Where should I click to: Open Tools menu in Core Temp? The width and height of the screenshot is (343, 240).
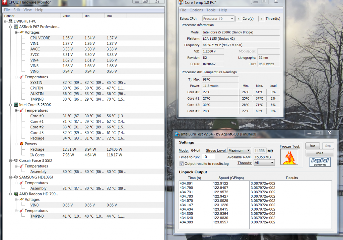pyautogui.click(x=211, y=10)
